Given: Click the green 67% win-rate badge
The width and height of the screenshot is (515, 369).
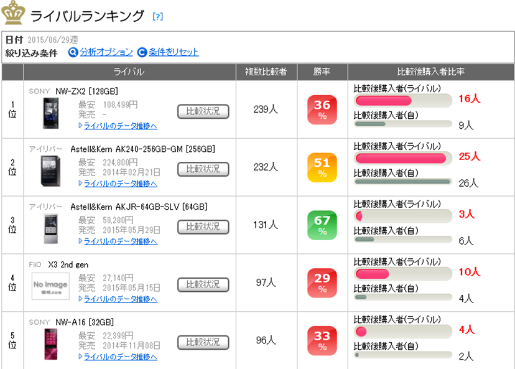Looking at the screenshot, I should [322, 225].
